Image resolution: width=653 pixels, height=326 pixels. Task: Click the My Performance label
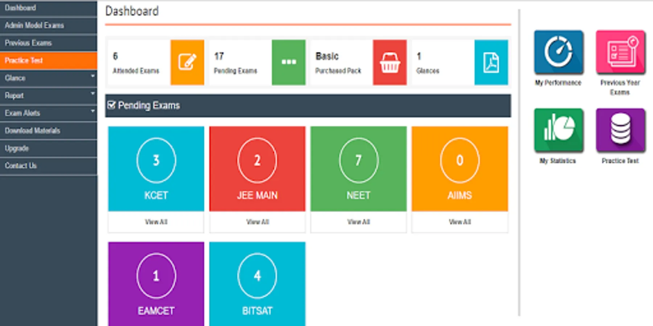tap(558, 83)
